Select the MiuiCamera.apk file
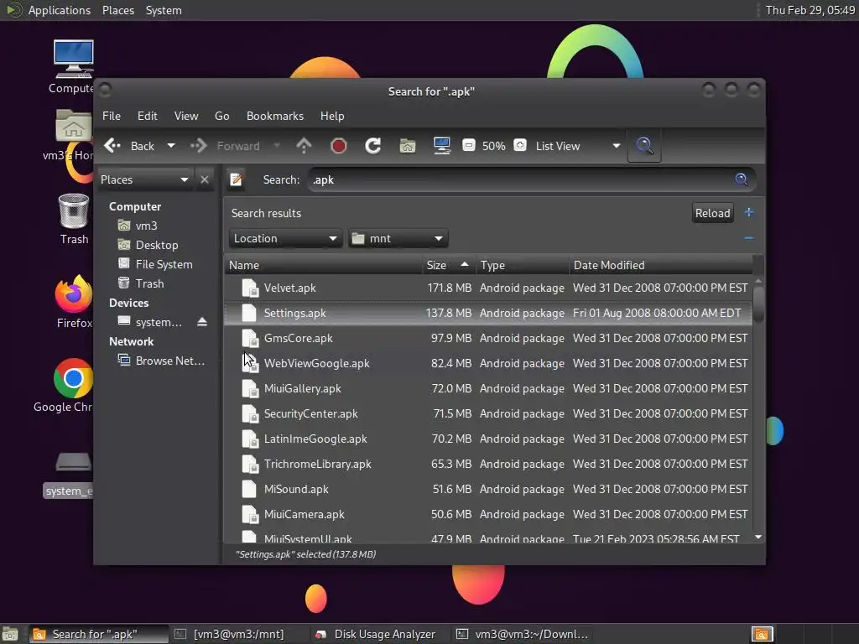The height and width of the screenshot is (644, 859). pos(487,515)
